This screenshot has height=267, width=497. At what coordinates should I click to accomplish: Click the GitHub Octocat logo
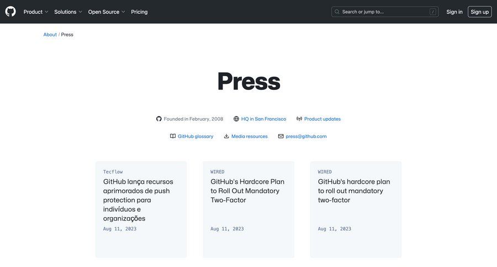pos(10,12)
